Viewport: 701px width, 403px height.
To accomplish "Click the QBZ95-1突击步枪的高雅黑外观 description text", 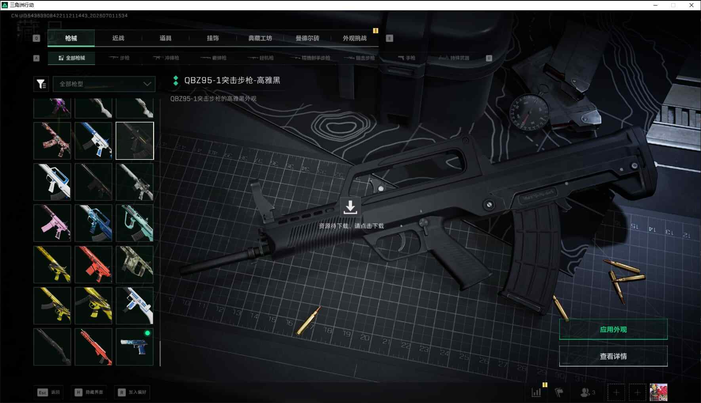I will (213, 98).
